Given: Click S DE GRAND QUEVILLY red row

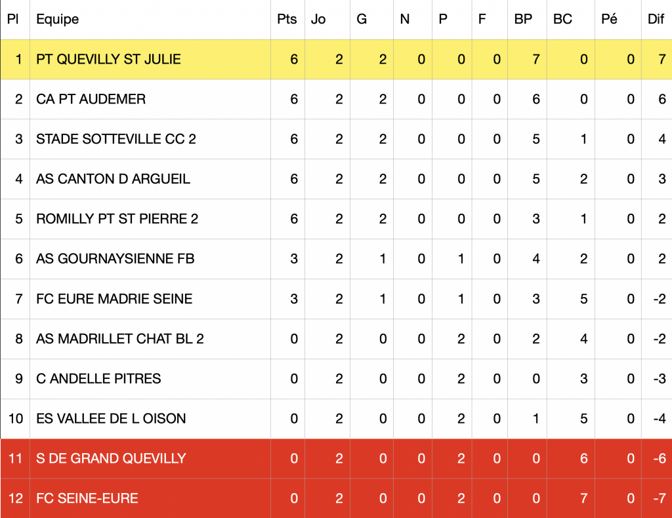Looking at the screenshot, I should click(336, 458).
